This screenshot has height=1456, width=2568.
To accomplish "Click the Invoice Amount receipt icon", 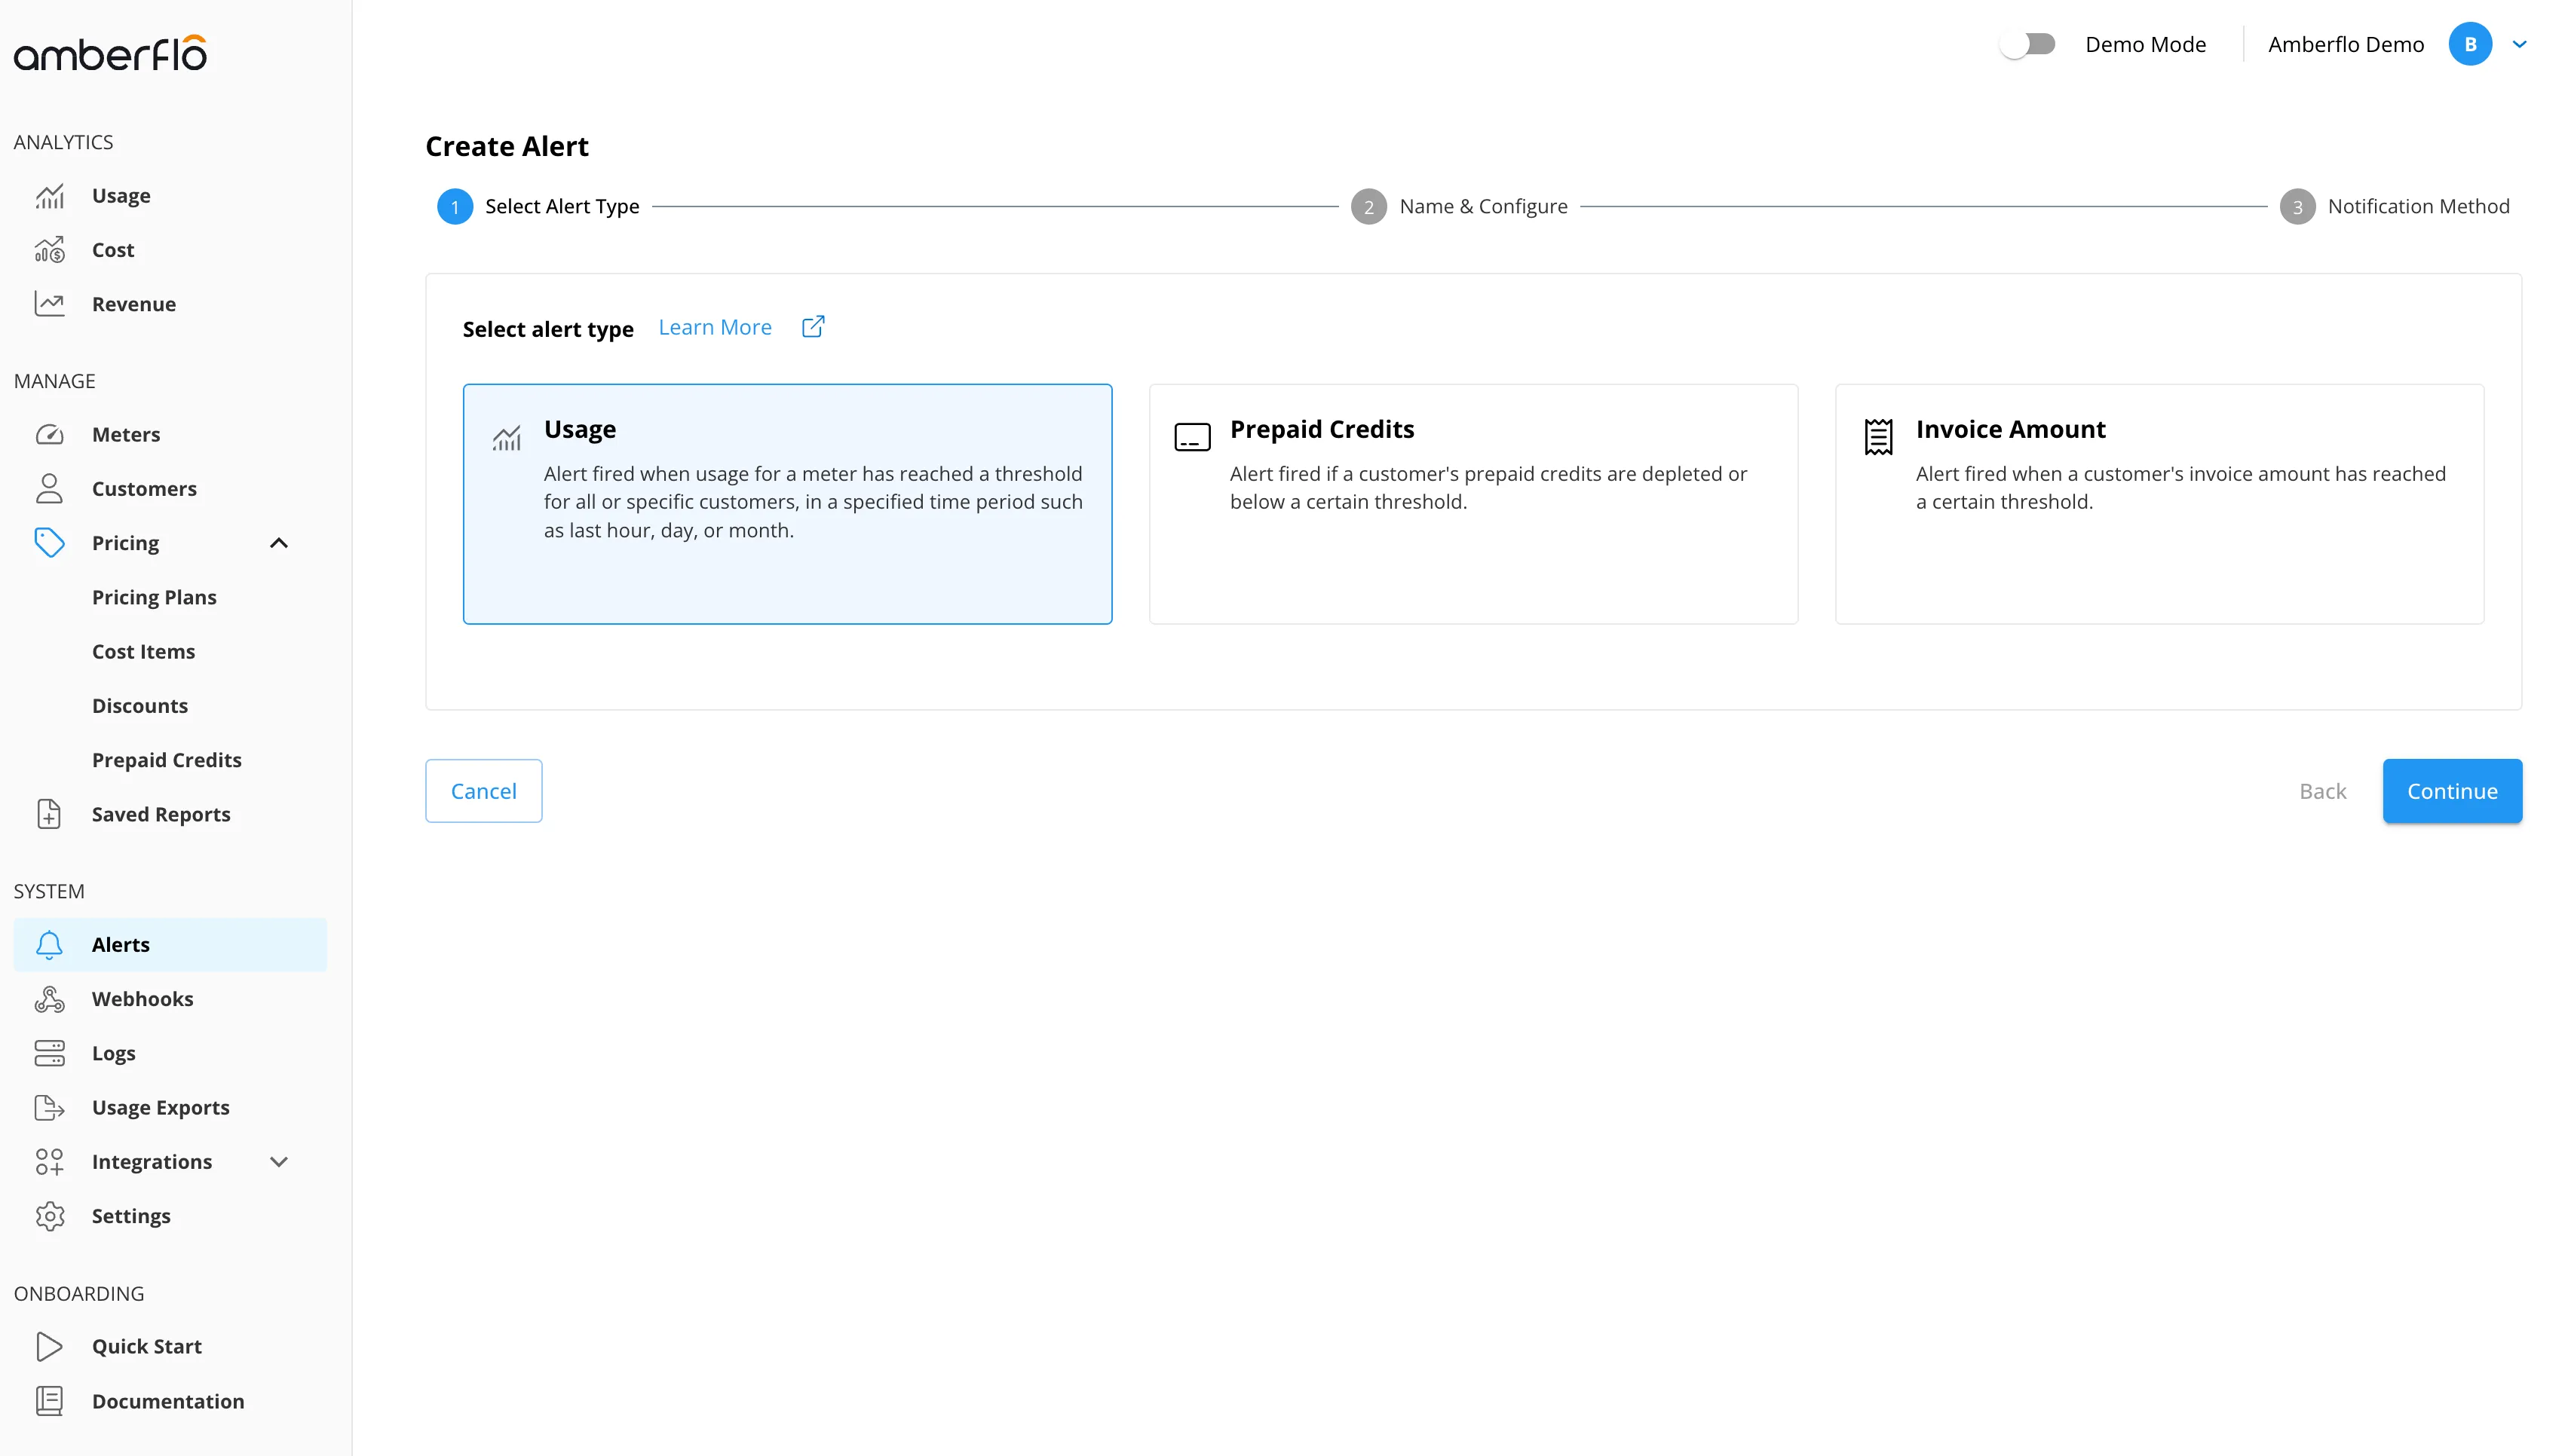I will point(1877,437).
